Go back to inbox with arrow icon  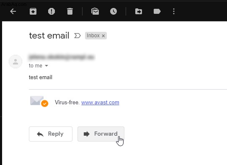pos(13,11)
